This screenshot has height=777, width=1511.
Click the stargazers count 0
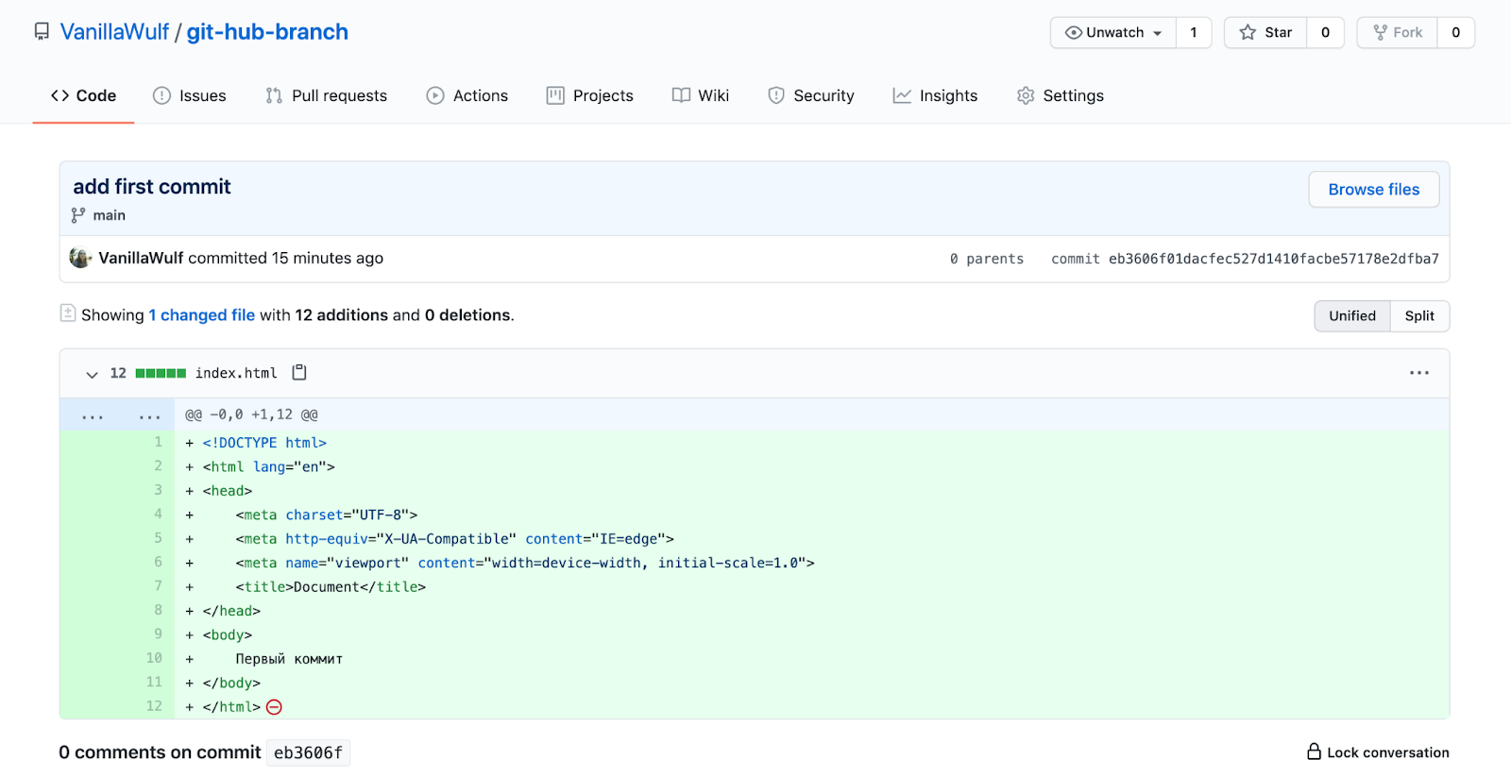click(1325, 32)
